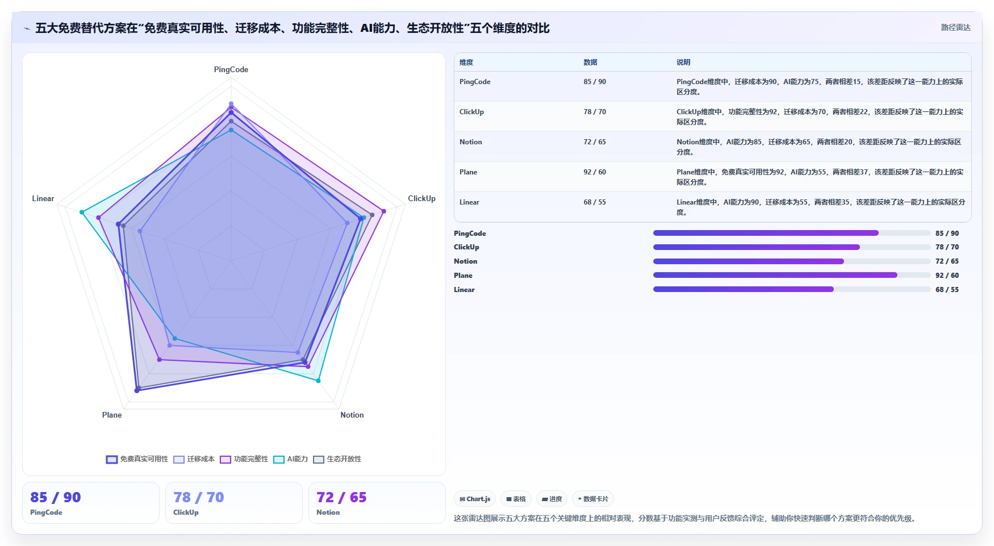This screenshot has height=546, width=994.
Task: Toggle the 迁移成本 legend swatch
Action: [179, 459]
